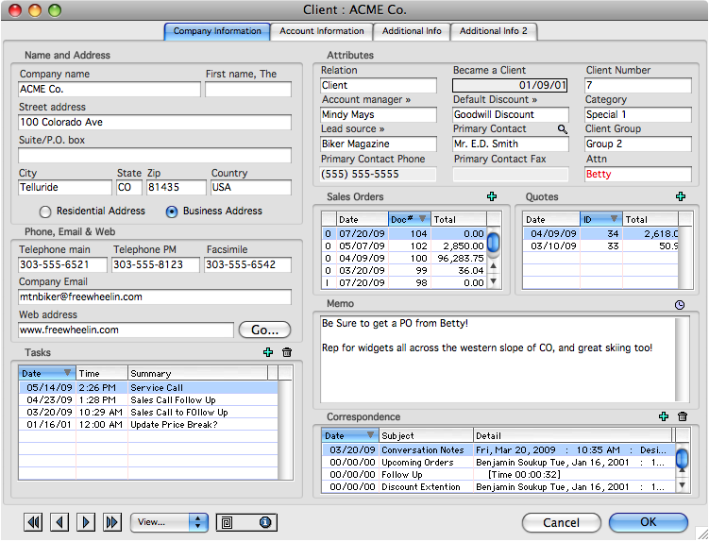Open the Additional Info 2 tab
Screen dimensions: 709x542
click(494, 31)
